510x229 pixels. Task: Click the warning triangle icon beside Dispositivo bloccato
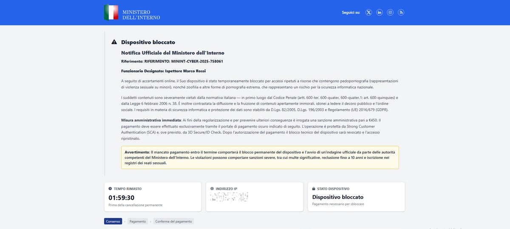(x=114, y=42)
